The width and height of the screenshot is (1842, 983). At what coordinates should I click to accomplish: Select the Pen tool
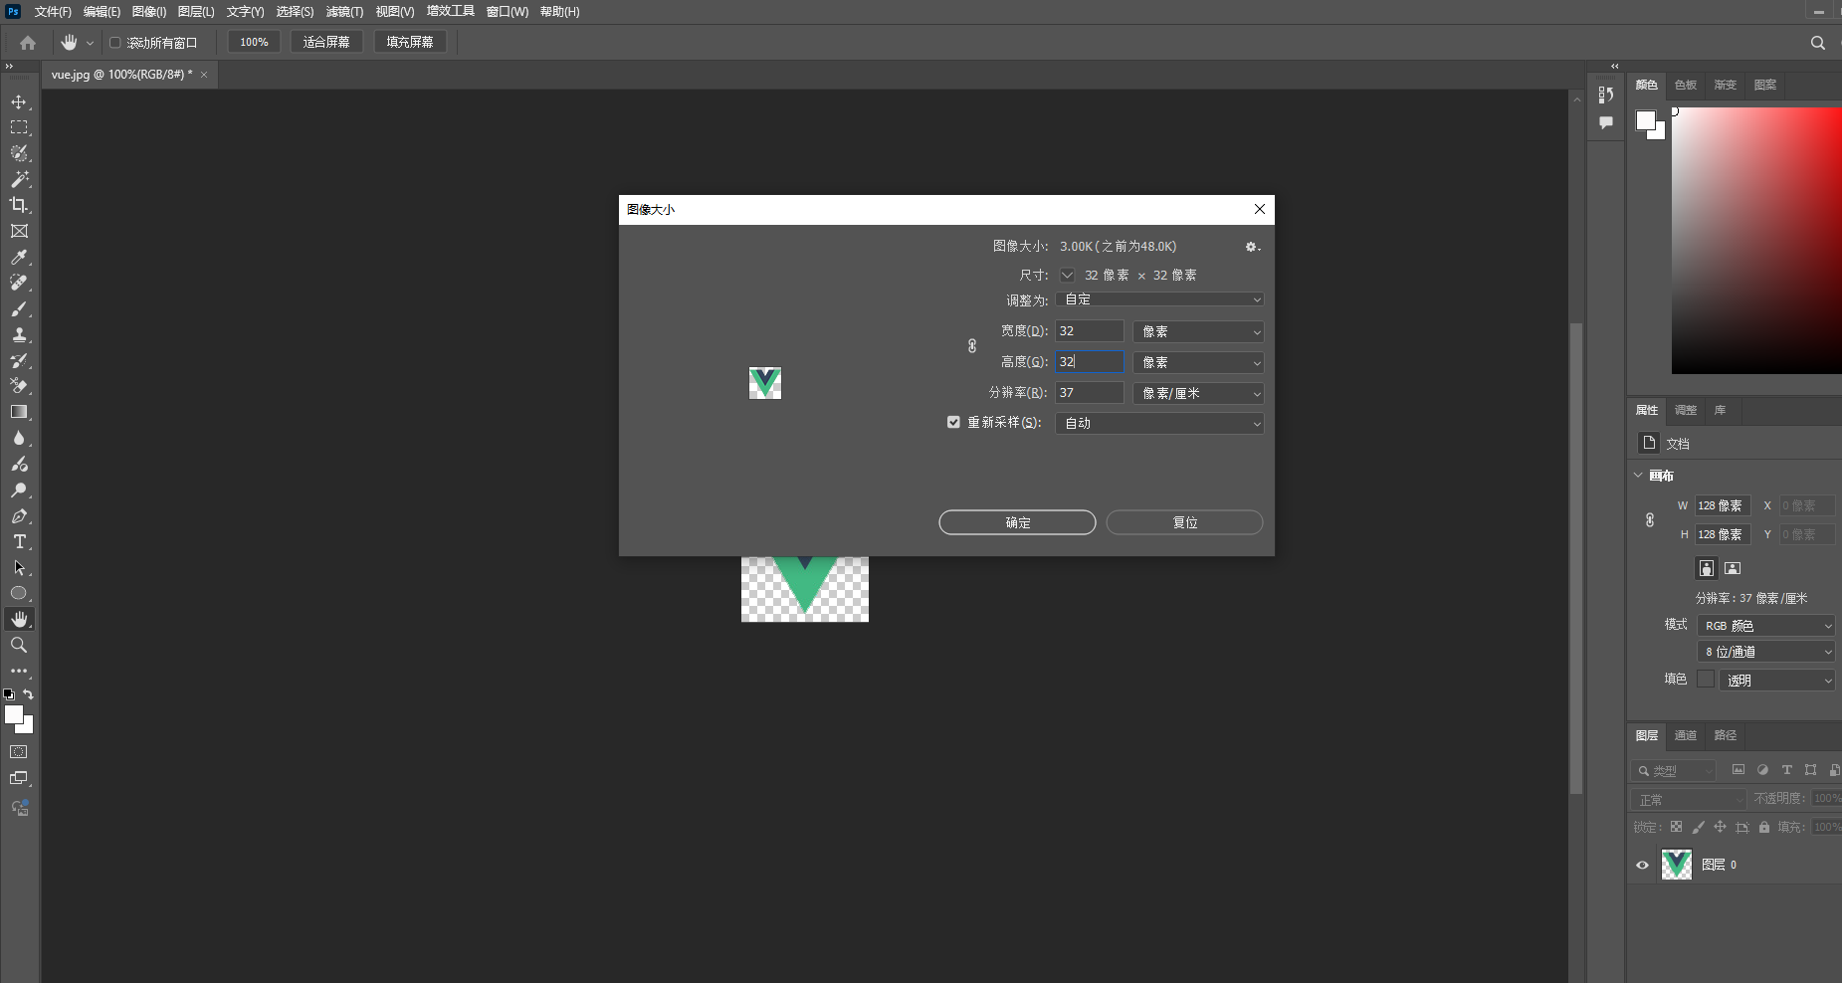pos(19,516)
